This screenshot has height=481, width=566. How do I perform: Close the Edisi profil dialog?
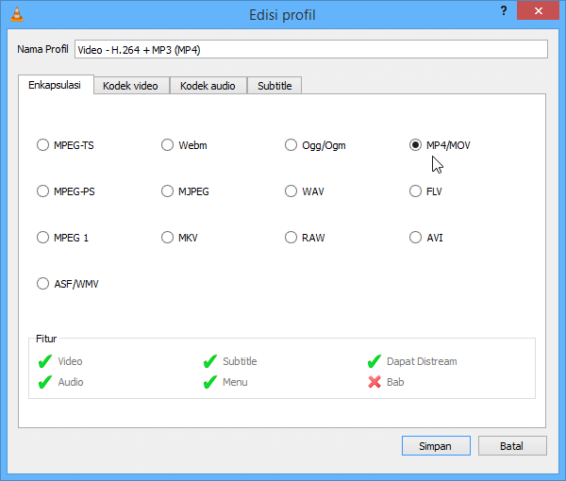[538, 10]
